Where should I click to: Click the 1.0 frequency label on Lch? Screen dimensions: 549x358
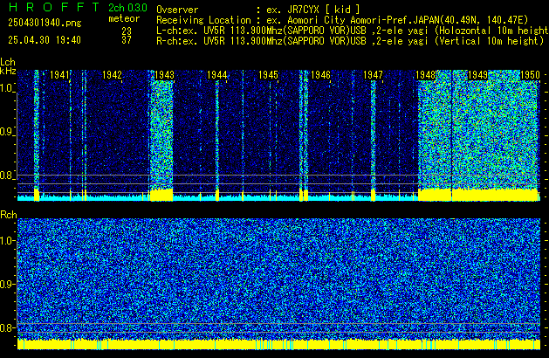point(7,88)
